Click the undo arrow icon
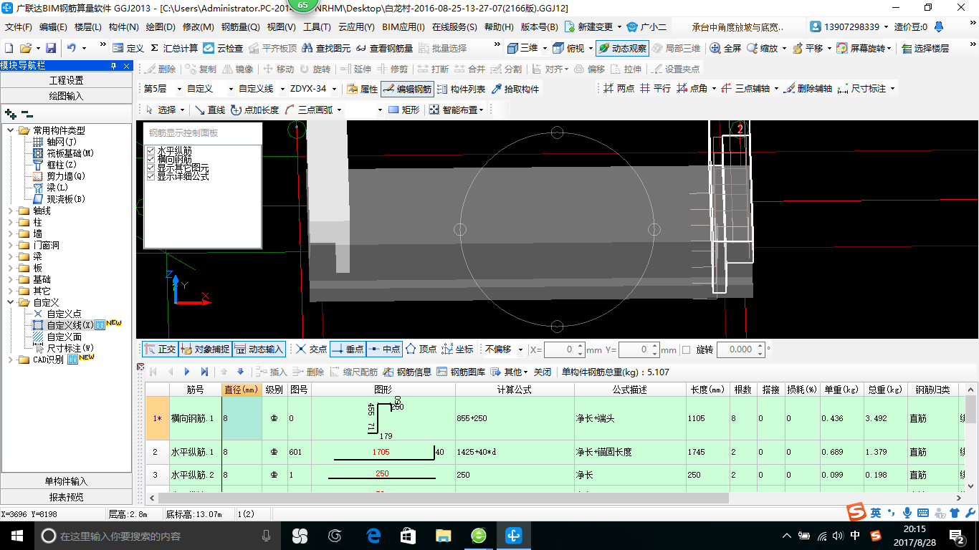The height and width of the screenshot is (550, 979). [x=72, y=48]
